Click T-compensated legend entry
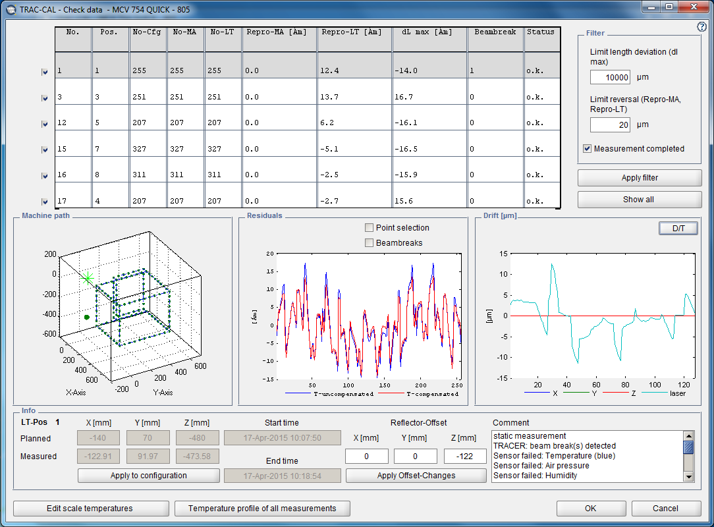Viewport: 714px width, 527px height. point(419,394)
